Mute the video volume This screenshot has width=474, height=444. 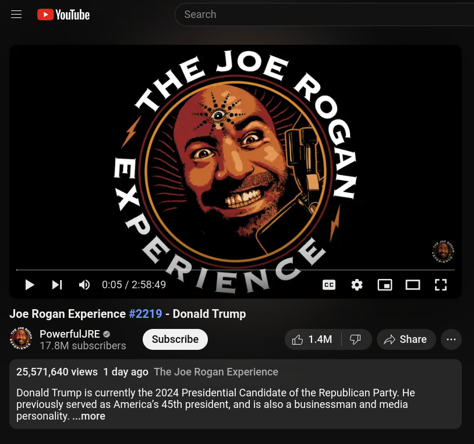pos(84,285)
